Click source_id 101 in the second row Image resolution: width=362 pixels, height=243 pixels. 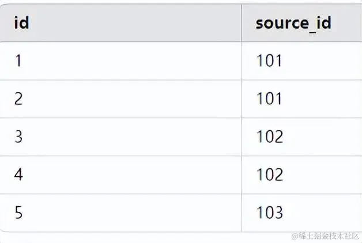(269, 98)
